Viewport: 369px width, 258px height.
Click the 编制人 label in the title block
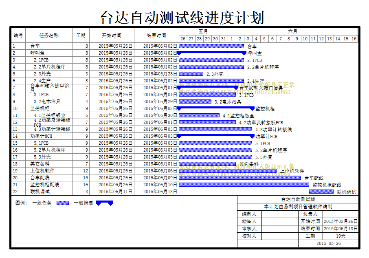point(249,214)
